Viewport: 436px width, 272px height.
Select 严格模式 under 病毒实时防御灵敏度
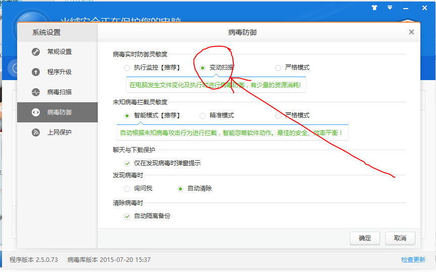pyautogui.click(x=278, y=67)
